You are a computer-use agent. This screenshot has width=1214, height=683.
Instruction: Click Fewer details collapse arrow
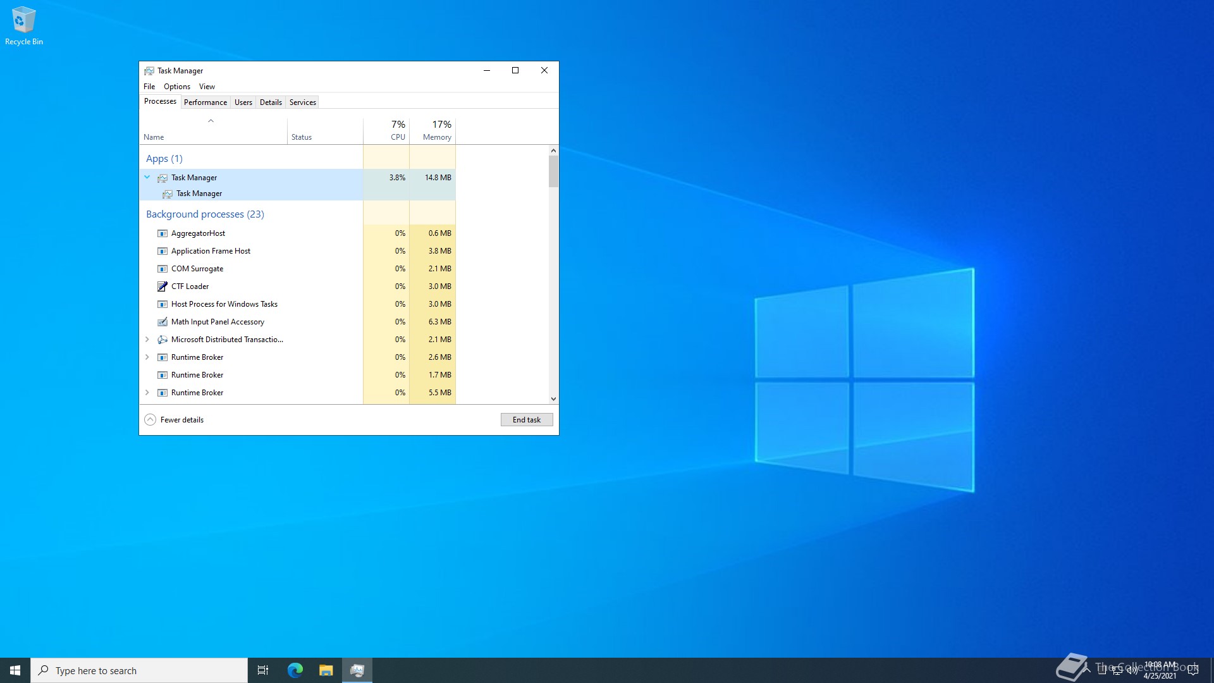(150, 420)
